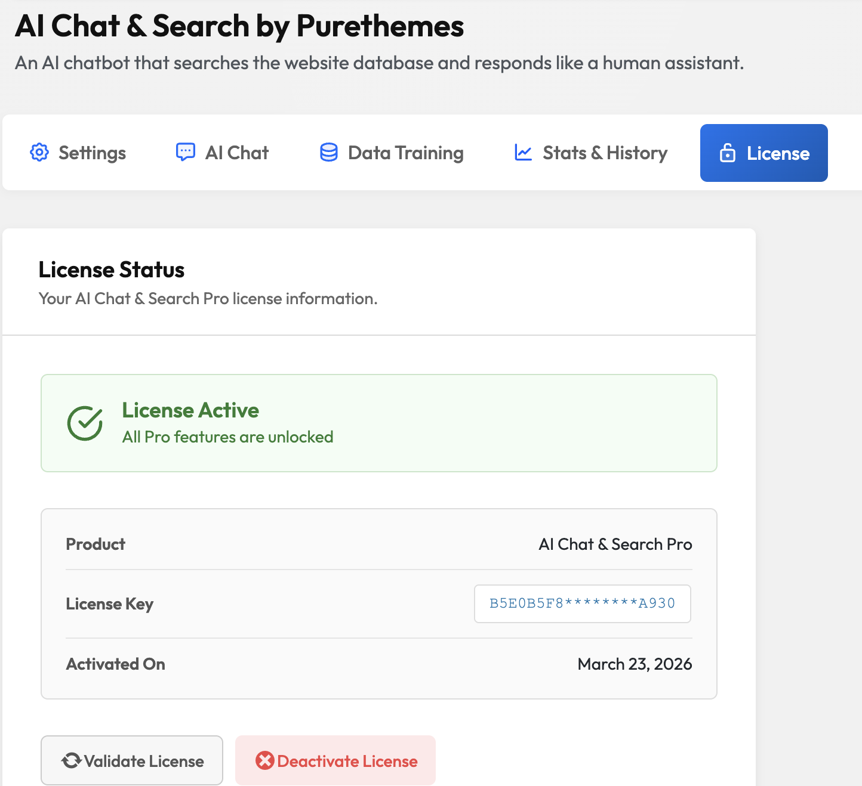View the Stats & History tab
Viewport: 862px width, 786px height.
591,153
